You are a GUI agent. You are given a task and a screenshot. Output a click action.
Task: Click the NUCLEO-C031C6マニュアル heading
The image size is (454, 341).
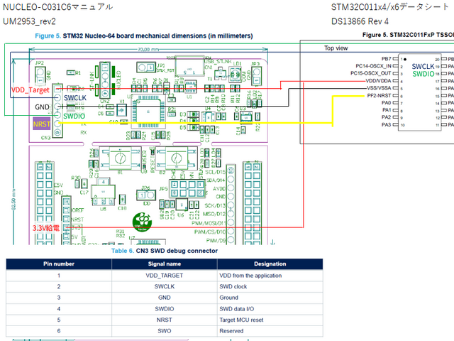tap(48, 7)
